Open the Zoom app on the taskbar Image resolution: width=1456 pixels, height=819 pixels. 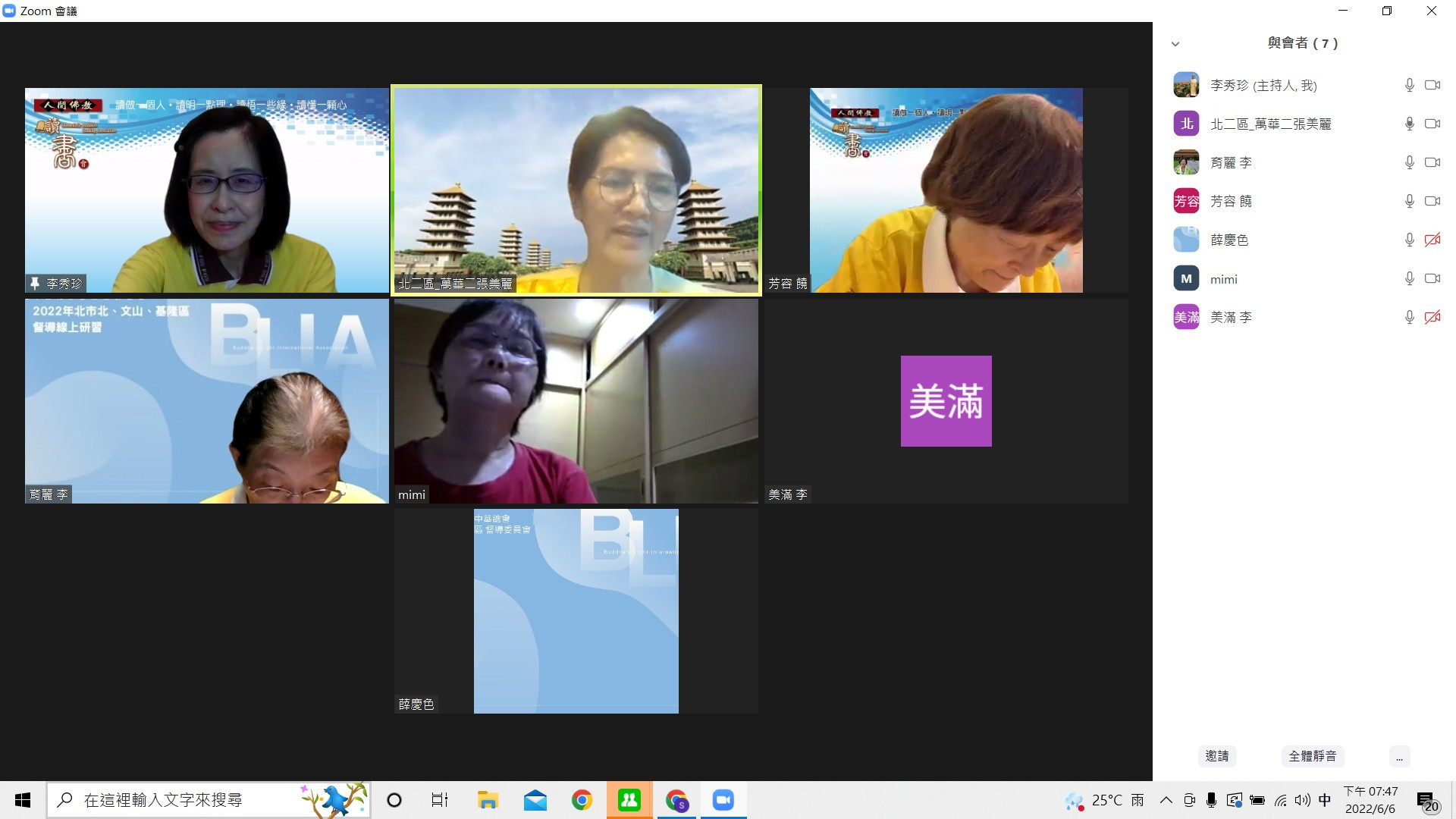[723, 800]
